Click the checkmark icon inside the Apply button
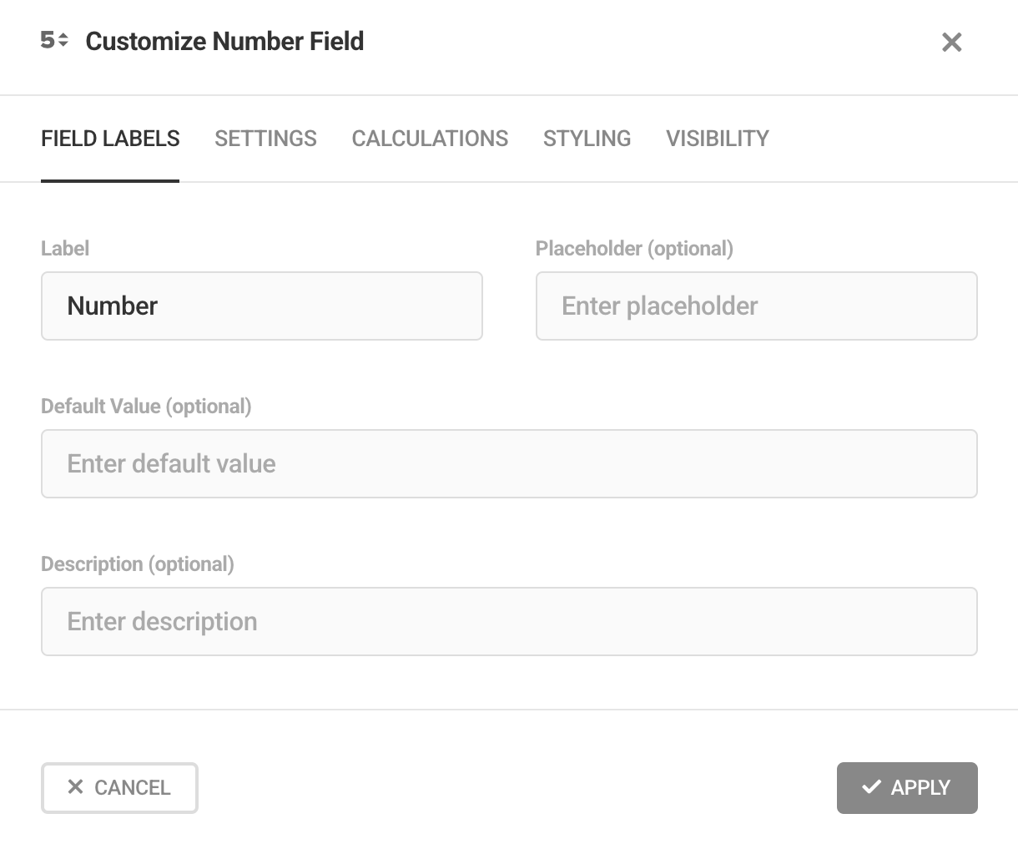This screenshot has width=1018, height=844. (x=871, y=786)
